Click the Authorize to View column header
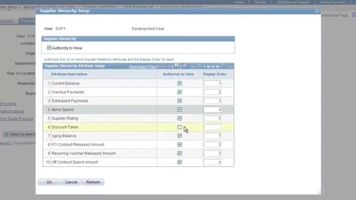The width and height of the screenshot is (356, 200). (179, 74)
